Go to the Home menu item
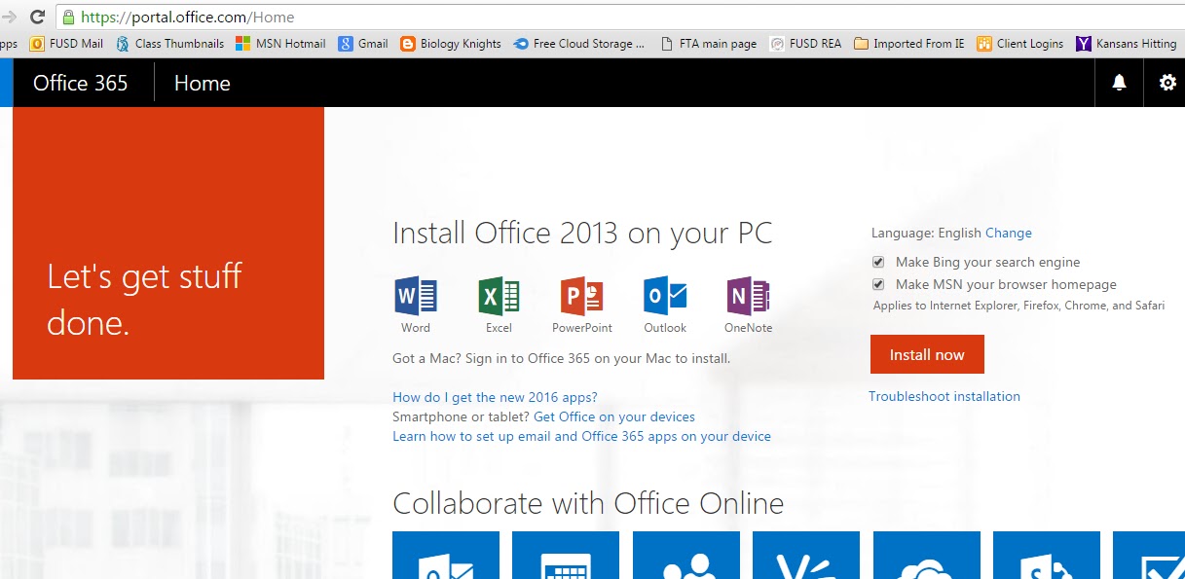 click(202, 83)
